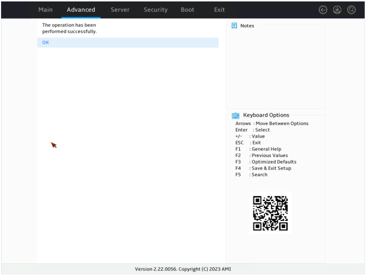Image resolution: width=369 pixels, height=276 pixels.
Task: Open the Boot tab
Action: pos(189,10)
